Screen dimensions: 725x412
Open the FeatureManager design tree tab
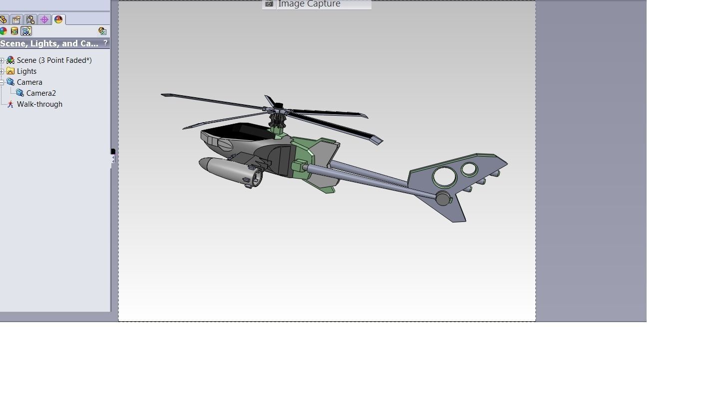point(3,19)
